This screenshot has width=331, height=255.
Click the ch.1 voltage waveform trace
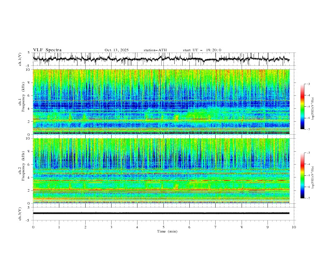click(161, 59)
